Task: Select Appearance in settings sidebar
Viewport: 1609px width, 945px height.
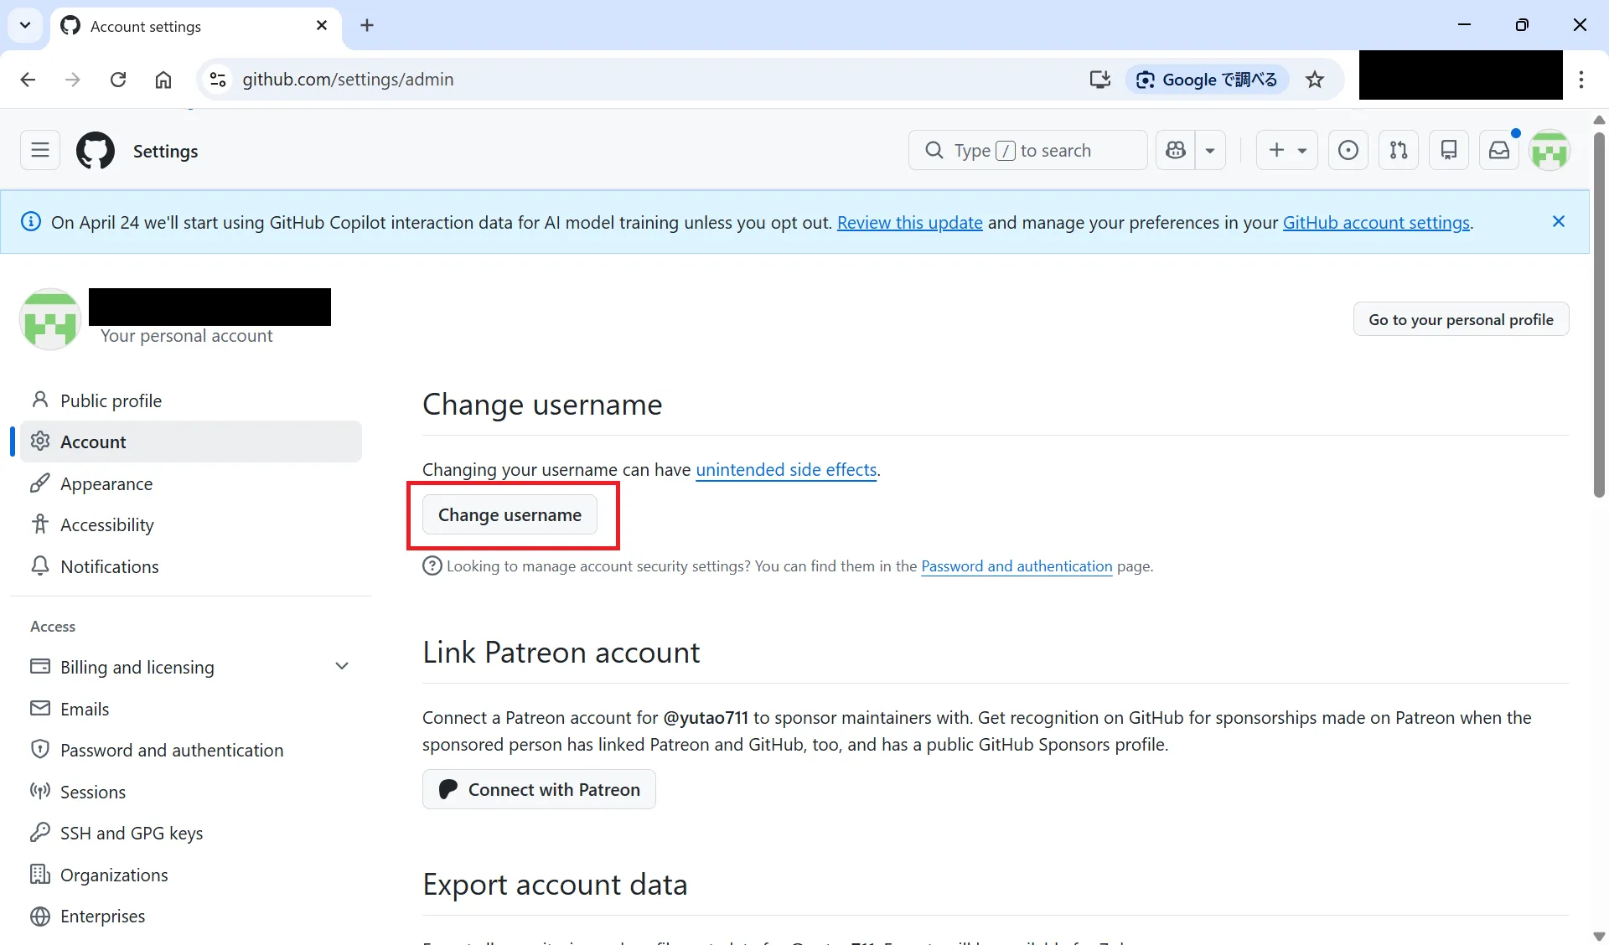Action: pos(106,484)
